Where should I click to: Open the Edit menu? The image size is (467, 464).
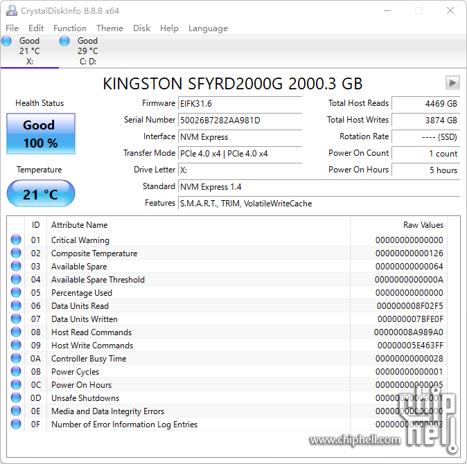pos(36,28)
